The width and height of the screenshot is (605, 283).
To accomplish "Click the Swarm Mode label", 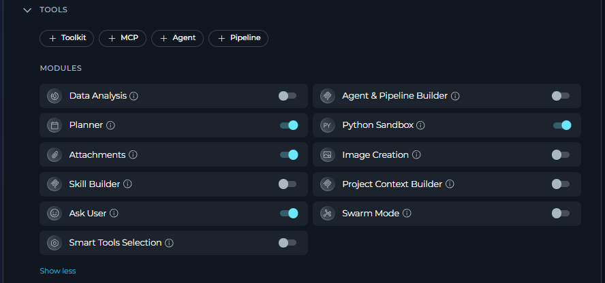I will point(371,214).
